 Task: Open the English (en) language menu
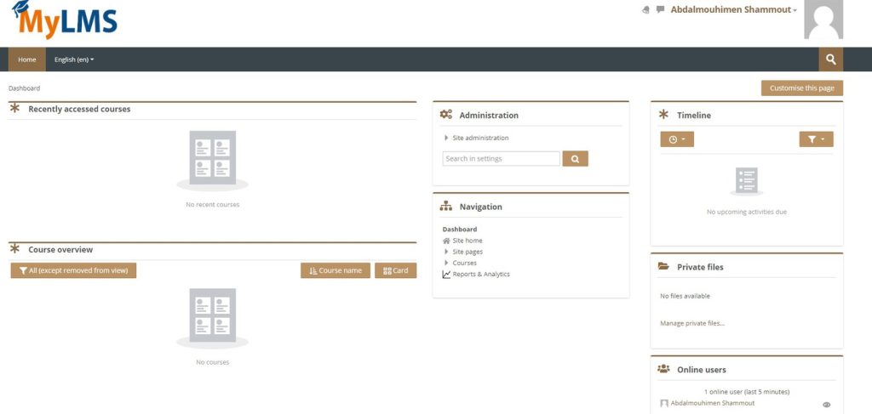click(x=74, y=60)
